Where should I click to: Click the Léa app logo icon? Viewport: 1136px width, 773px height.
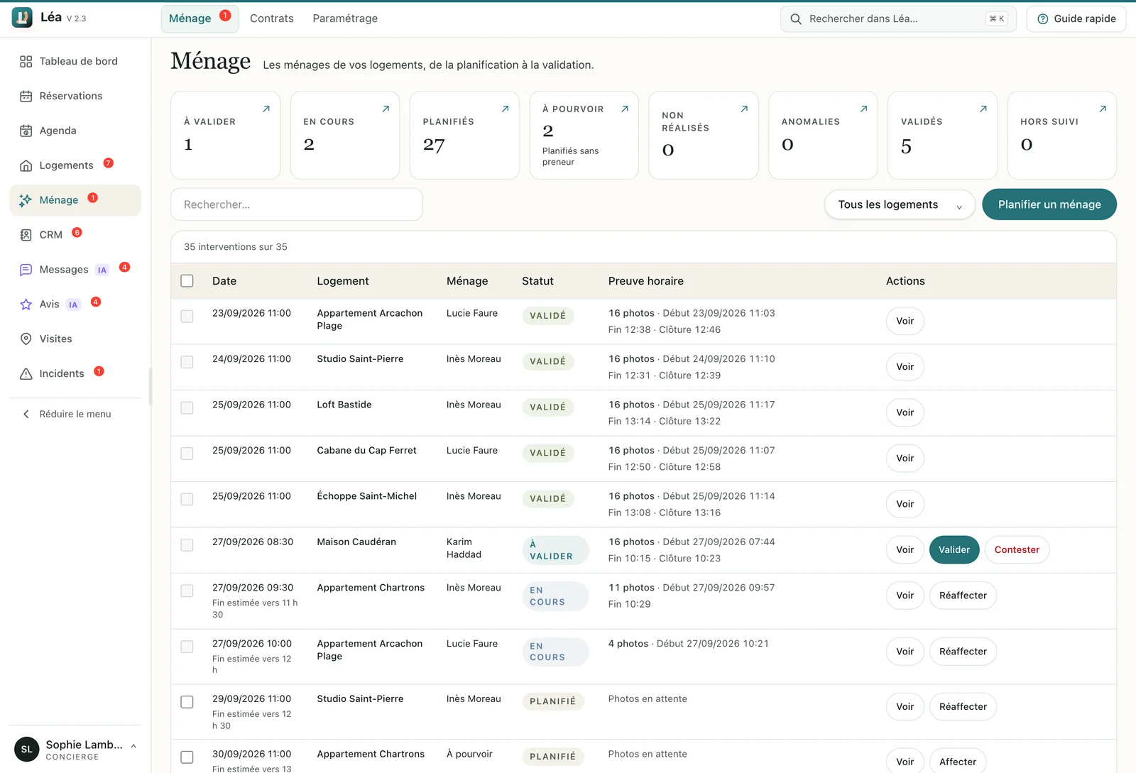(22, 18)
